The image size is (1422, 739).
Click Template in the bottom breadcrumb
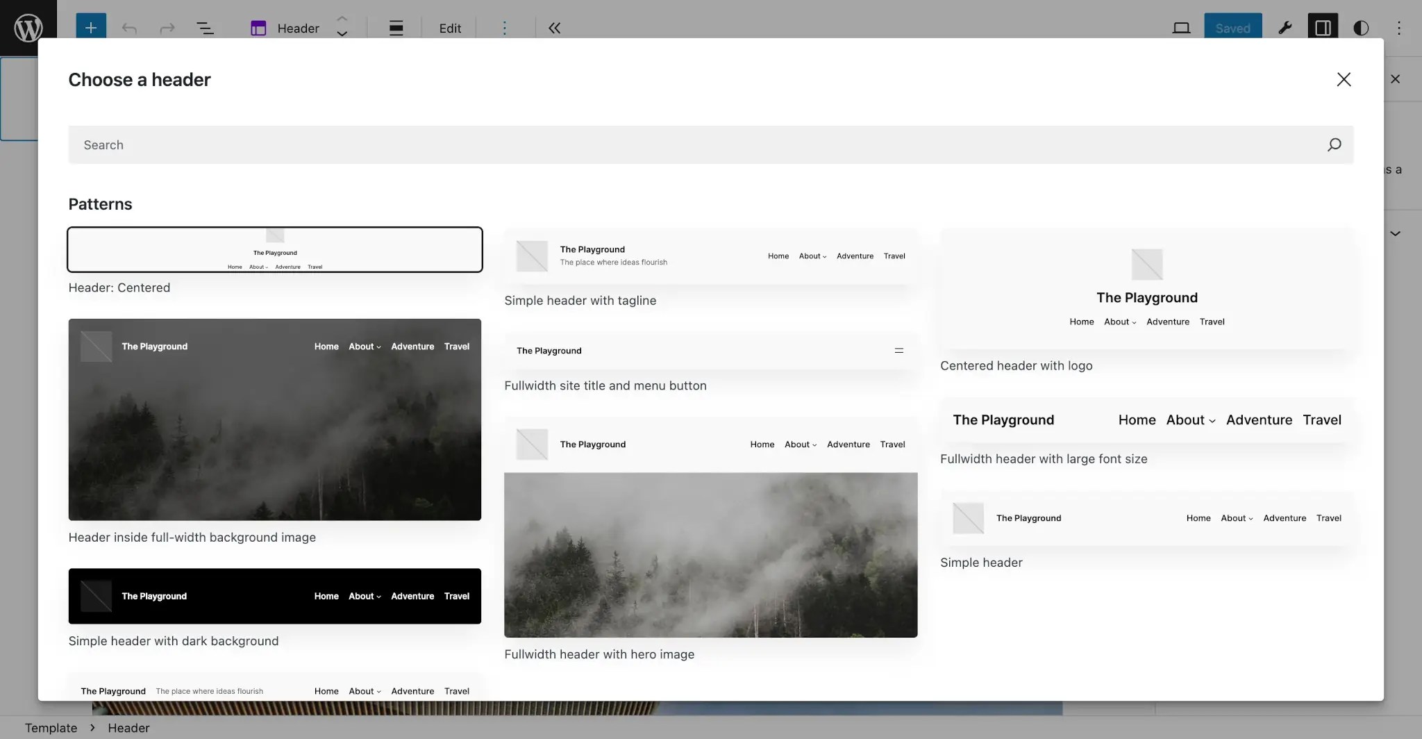click(51, 728)
